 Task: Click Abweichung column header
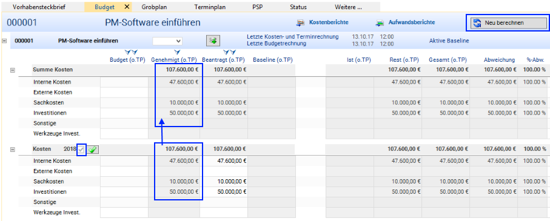(x=500, y=60)
